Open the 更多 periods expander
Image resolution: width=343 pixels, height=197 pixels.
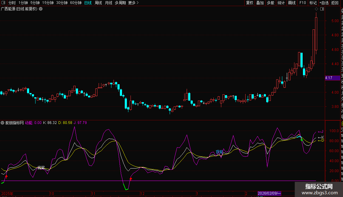133,3
